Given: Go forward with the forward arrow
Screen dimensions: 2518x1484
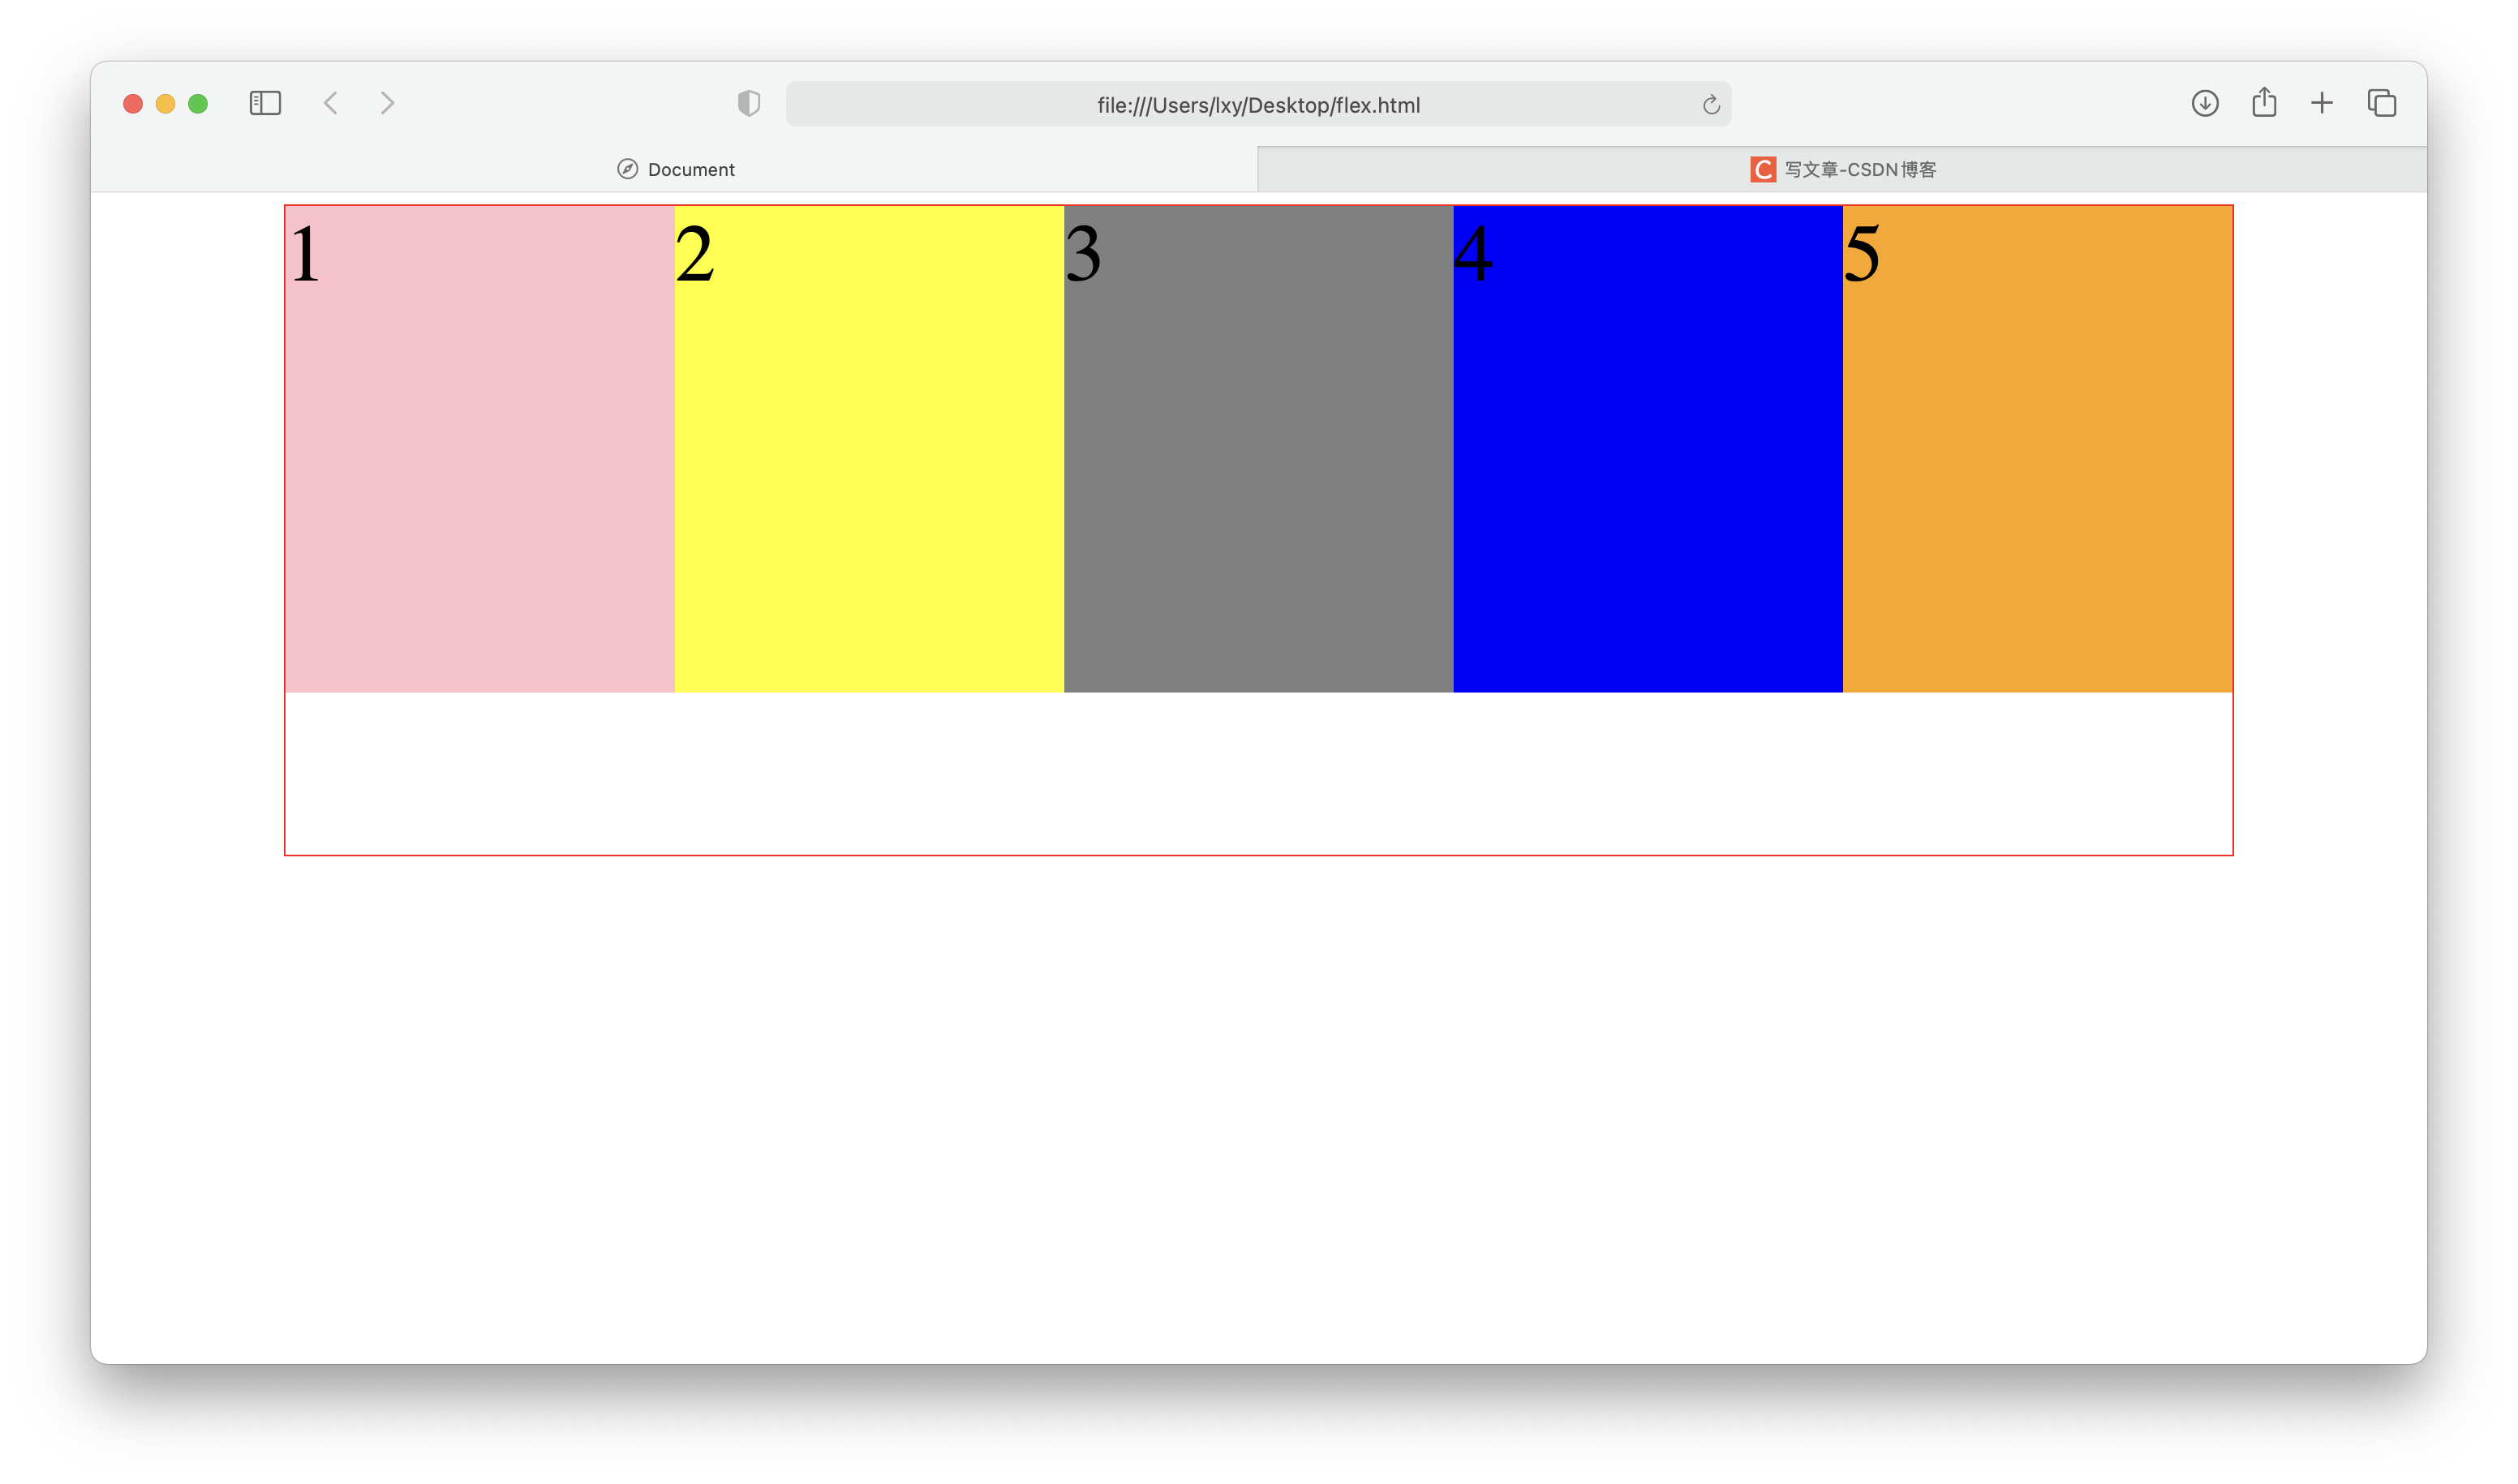Looking at the screenshot, I should pos(387,103).
